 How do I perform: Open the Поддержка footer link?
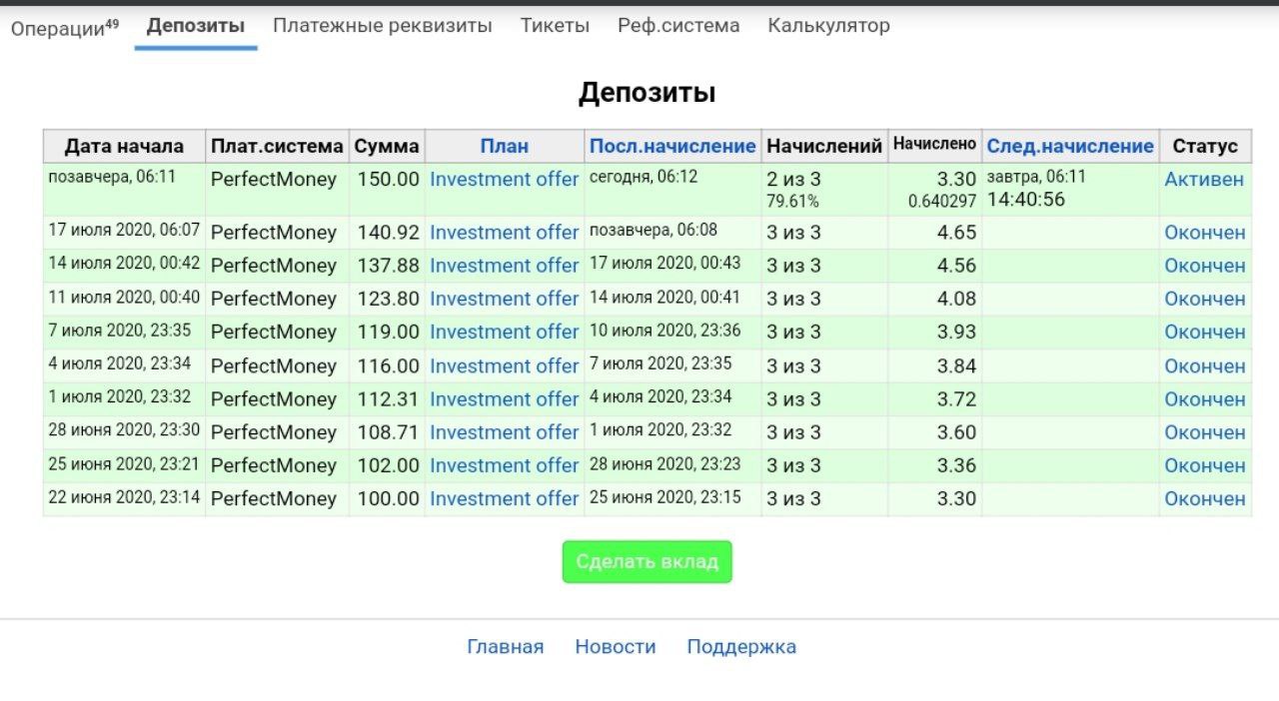[741, 647]
